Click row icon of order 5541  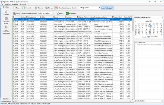point(14,22)
